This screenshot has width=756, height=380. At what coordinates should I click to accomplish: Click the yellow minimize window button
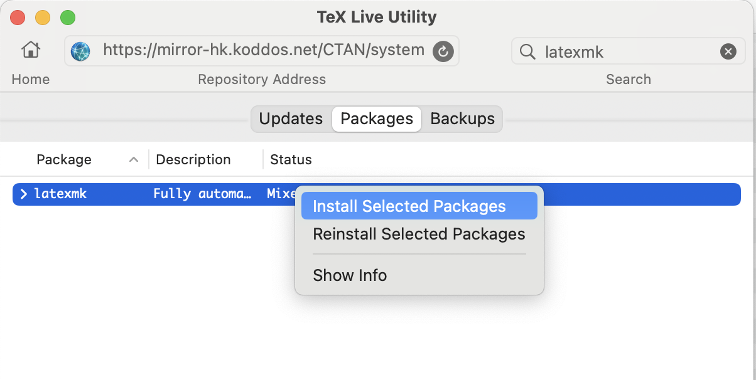(x=43, y=18)
